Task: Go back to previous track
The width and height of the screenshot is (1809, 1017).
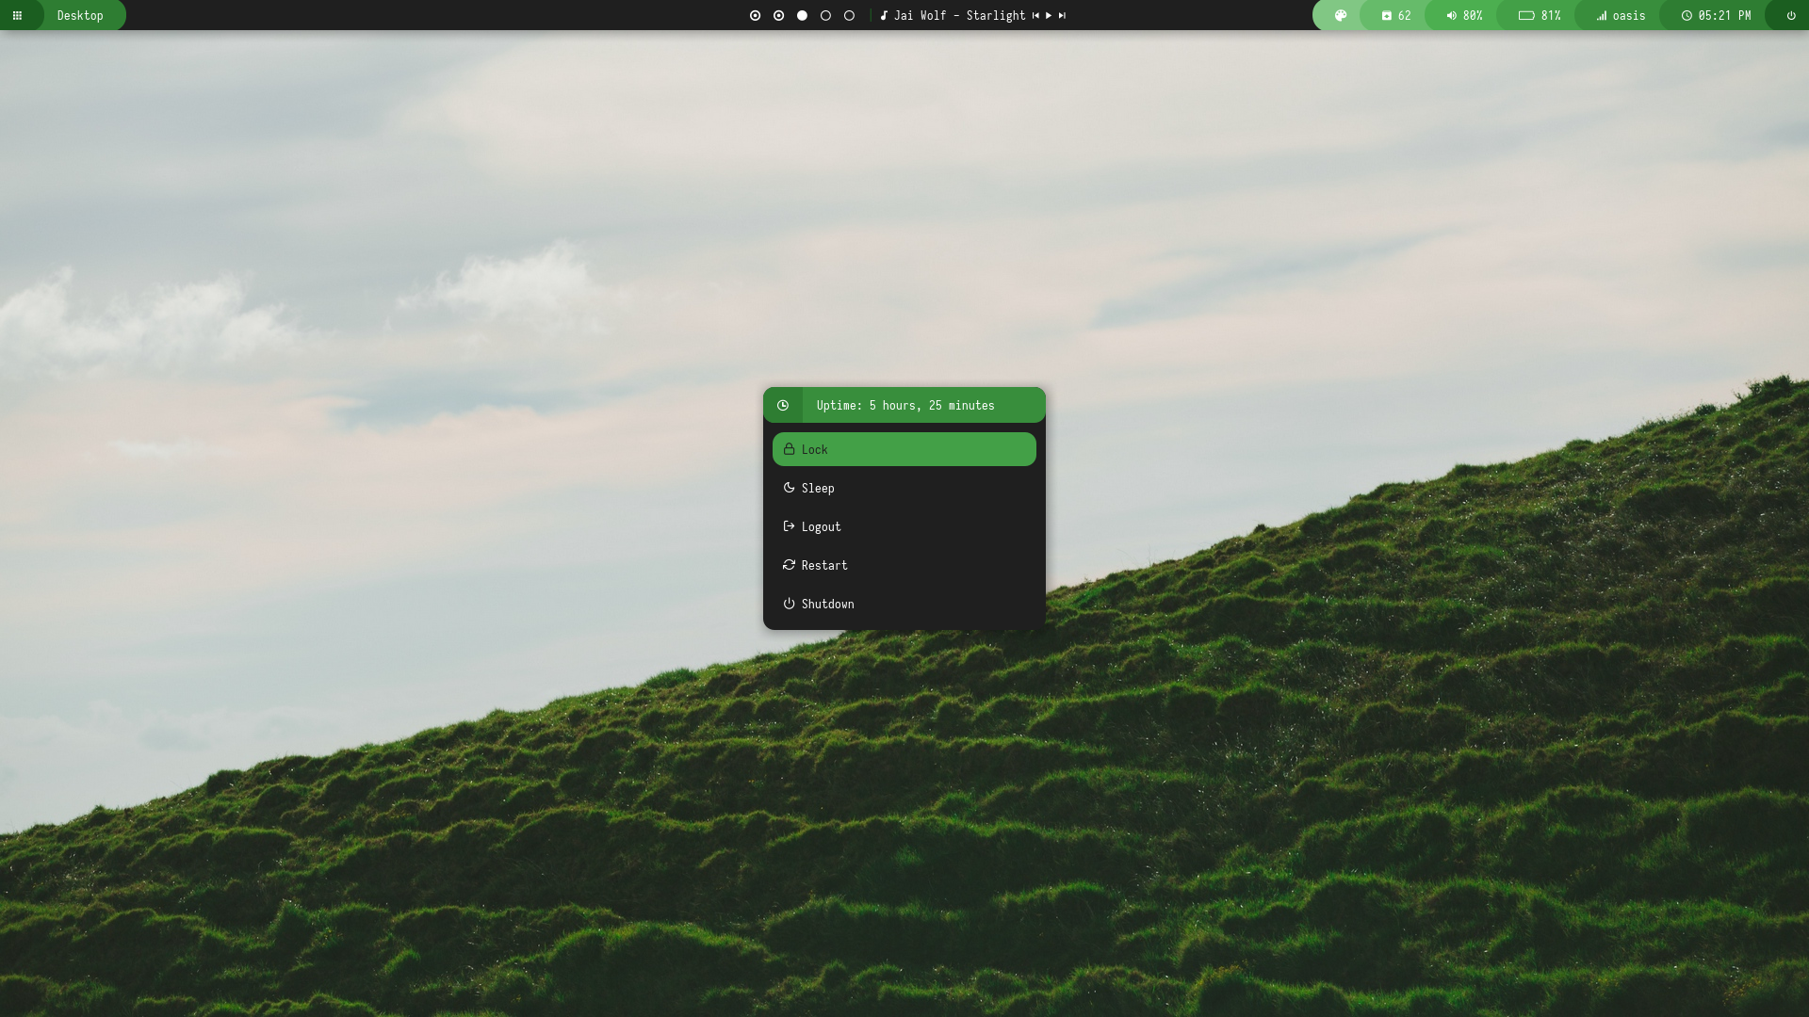Action: (x=1035, y=15)
